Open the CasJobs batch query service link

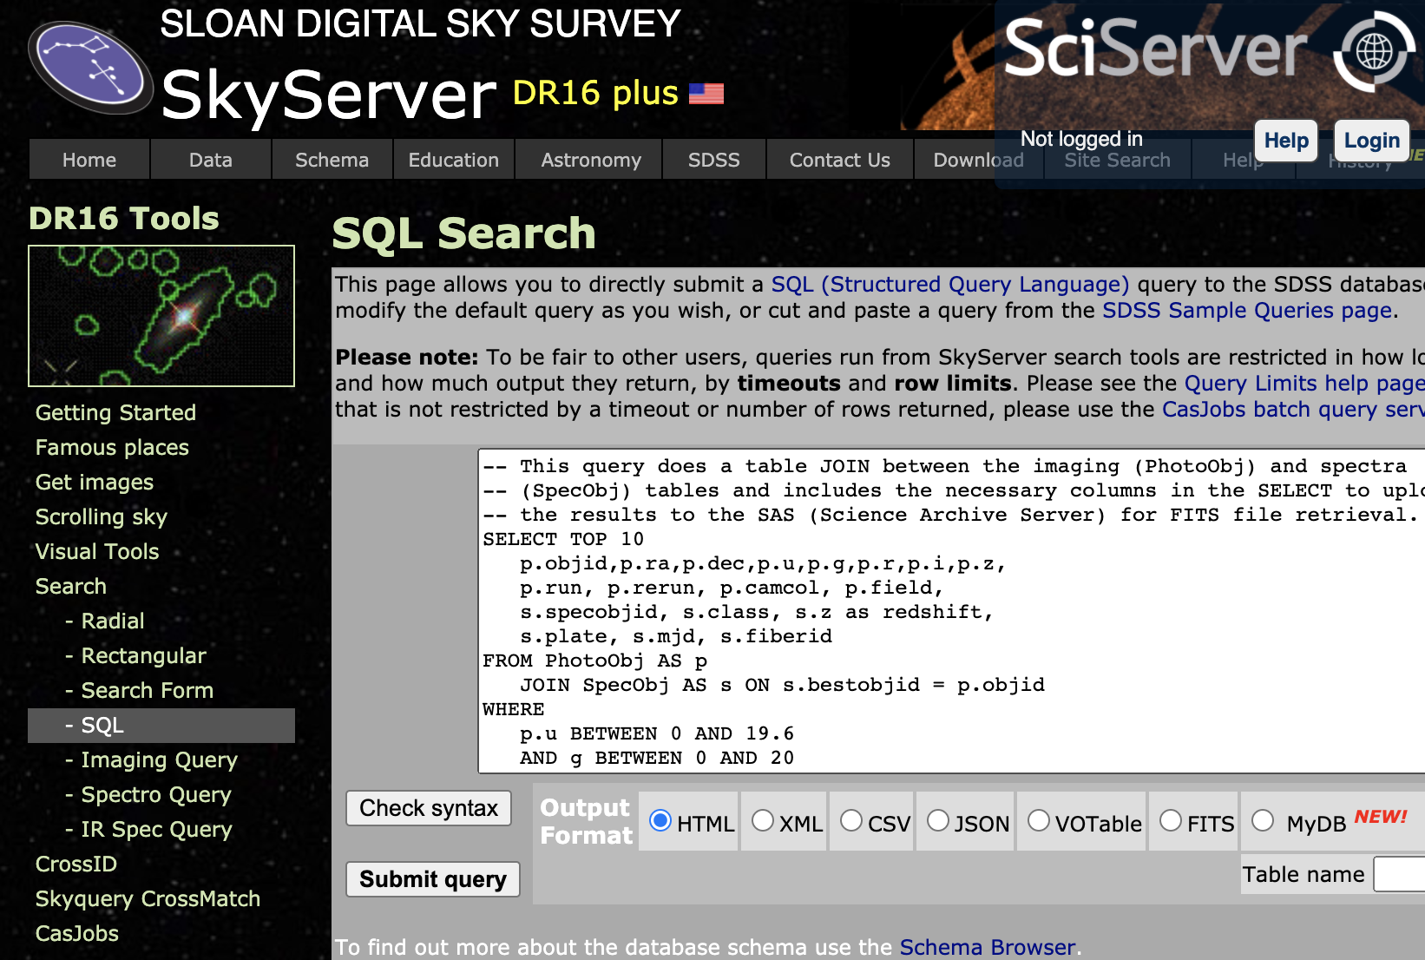point(1293,409)
